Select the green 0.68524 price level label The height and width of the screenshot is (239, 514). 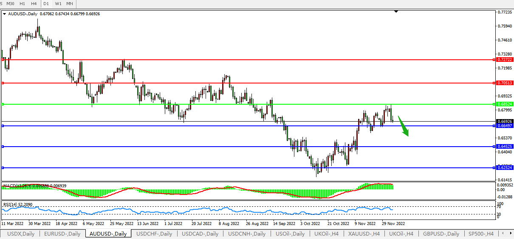point(505,104)
